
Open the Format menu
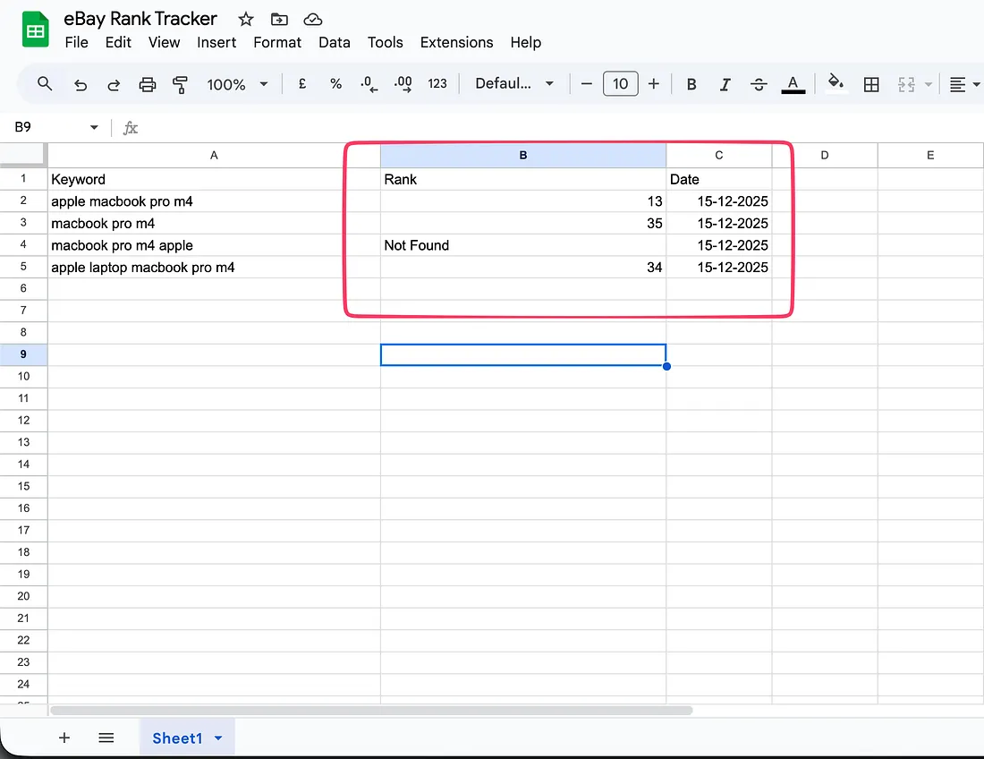(x=277, y=42)
